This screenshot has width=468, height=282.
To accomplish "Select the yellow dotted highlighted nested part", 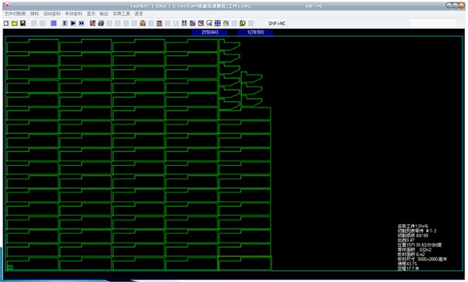I will (x=244, y=263).
